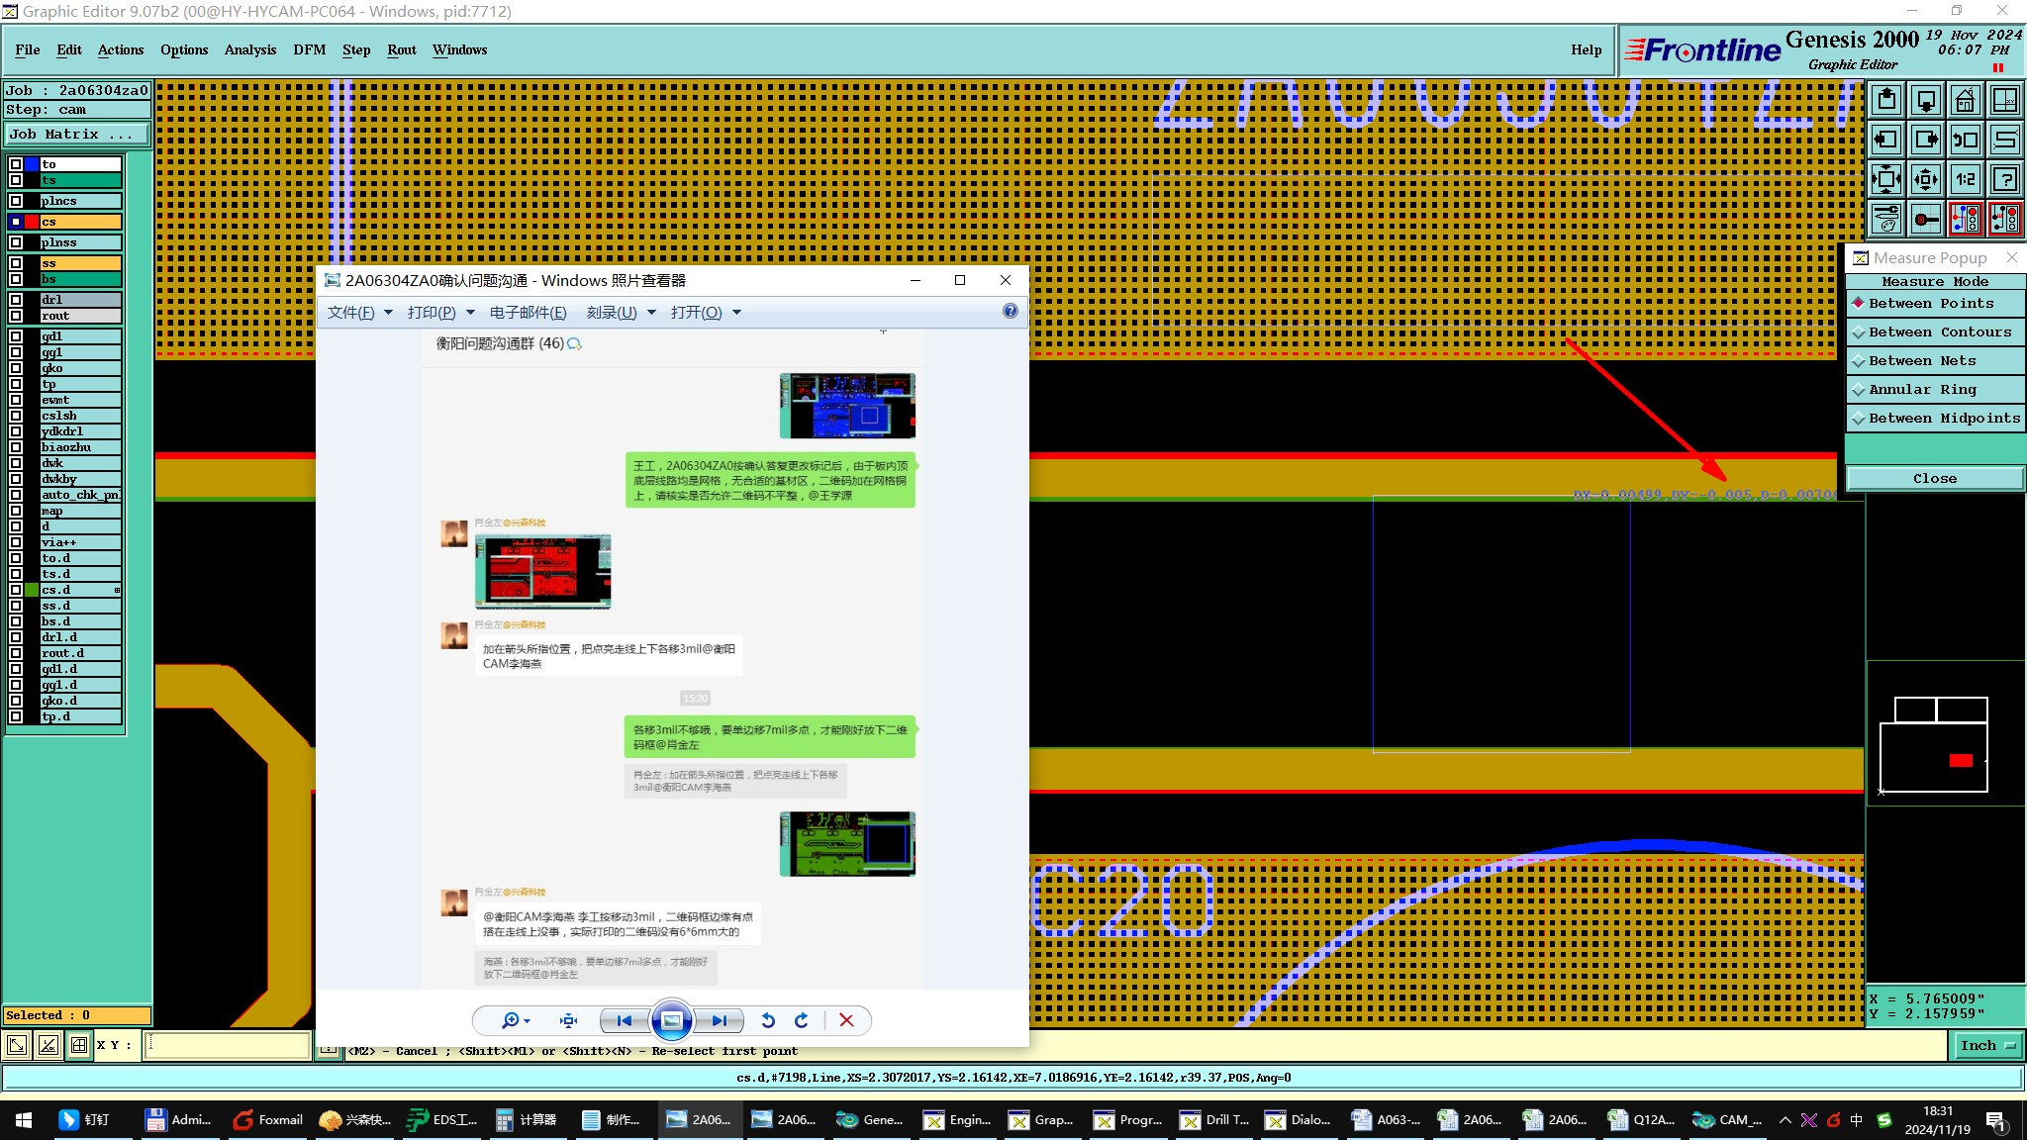Click the Home view icon
2027x1140 pixels.
1965,100
